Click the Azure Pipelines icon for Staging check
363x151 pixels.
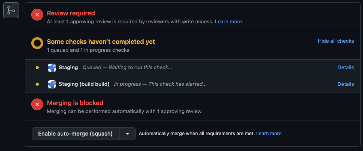pyautogui.click(x=52, y=68)
